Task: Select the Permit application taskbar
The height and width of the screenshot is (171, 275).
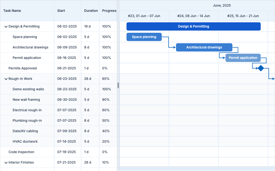Action: point(243,58)
